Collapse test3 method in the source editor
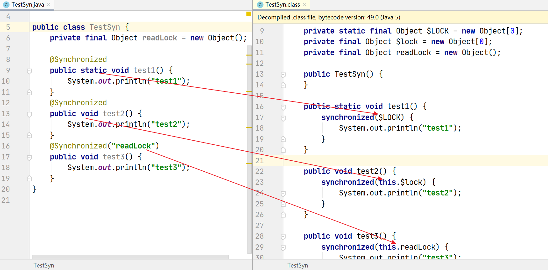Image resolution: width=548 pixels, height=270 pixels. (x=29, y=157)
